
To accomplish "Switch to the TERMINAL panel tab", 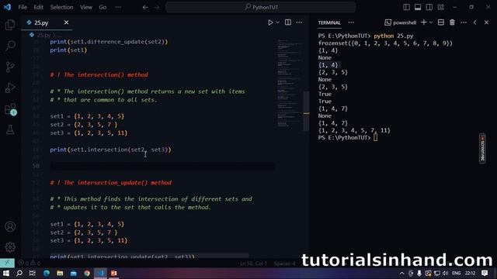I will [329, 22].
